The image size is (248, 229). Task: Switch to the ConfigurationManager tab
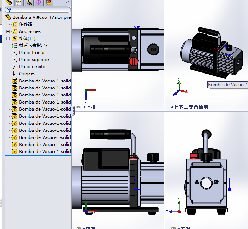(29, 2)
